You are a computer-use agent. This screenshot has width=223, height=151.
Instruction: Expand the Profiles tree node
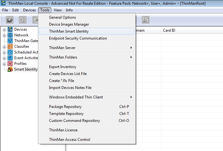click(4, 64)
